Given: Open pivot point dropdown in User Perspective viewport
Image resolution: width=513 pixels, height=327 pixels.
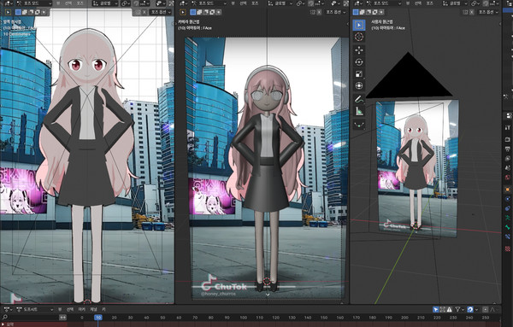Looking at the screenshot, I should pyautogui.click(x=475, y=3).
